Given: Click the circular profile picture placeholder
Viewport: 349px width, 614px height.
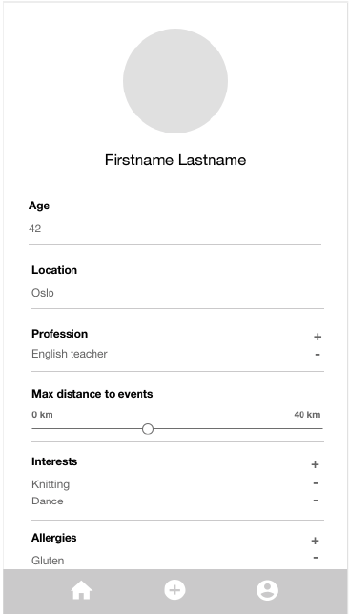Looking at the screenshot, I should (x=175, y=81).
